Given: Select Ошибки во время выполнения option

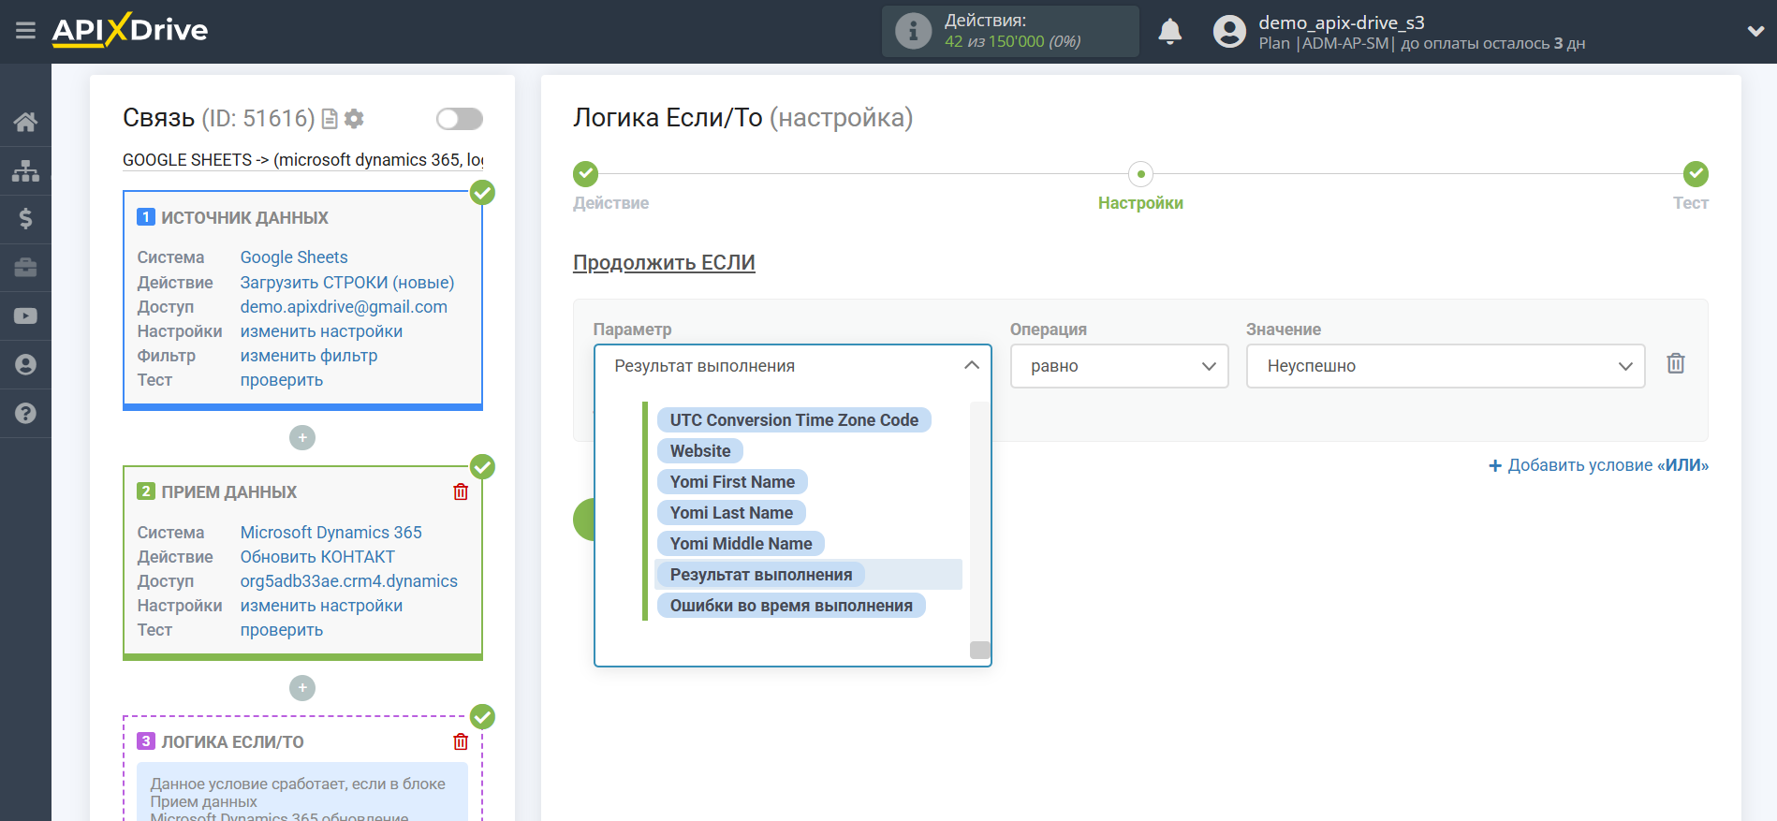Looking at the screenshot, I should tap(791, 606).
